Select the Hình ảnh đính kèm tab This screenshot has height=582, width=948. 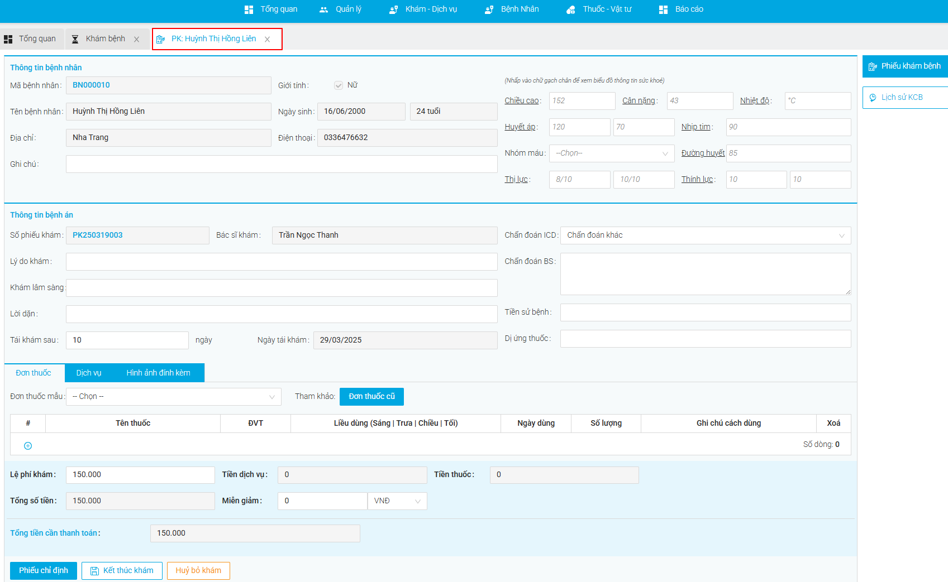click(x=158, y=373)
